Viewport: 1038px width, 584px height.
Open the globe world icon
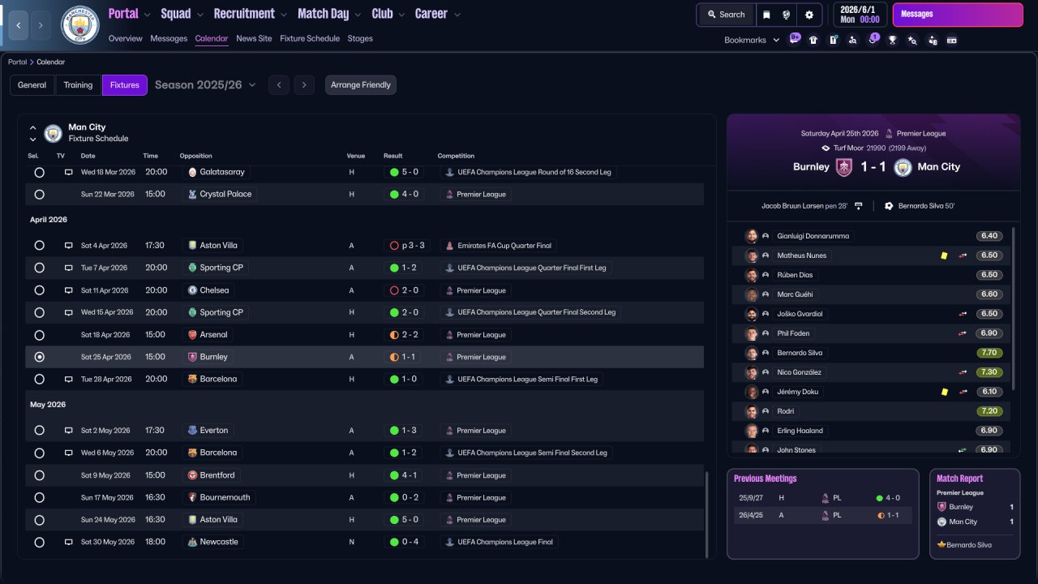pos(787,15)
